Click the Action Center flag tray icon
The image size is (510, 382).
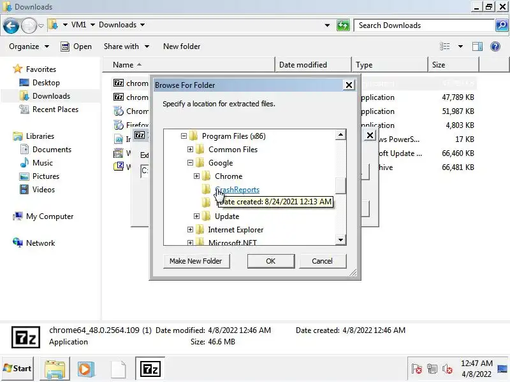pyautogui.click(x=416, y=369)
